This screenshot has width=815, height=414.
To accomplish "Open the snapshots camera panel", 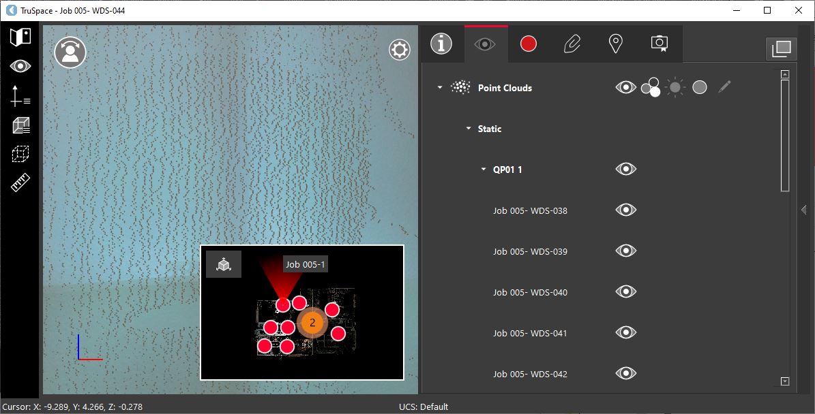I will (659, 43).
